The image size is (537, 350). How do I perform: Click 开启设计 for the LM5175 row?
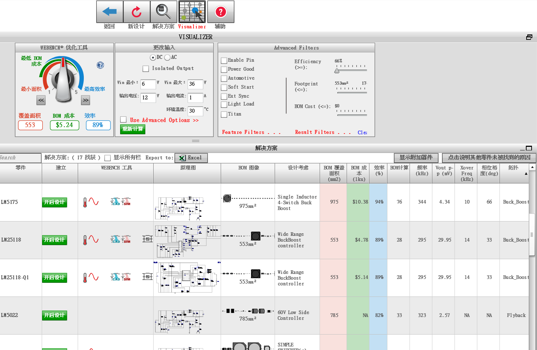[55, 202]
